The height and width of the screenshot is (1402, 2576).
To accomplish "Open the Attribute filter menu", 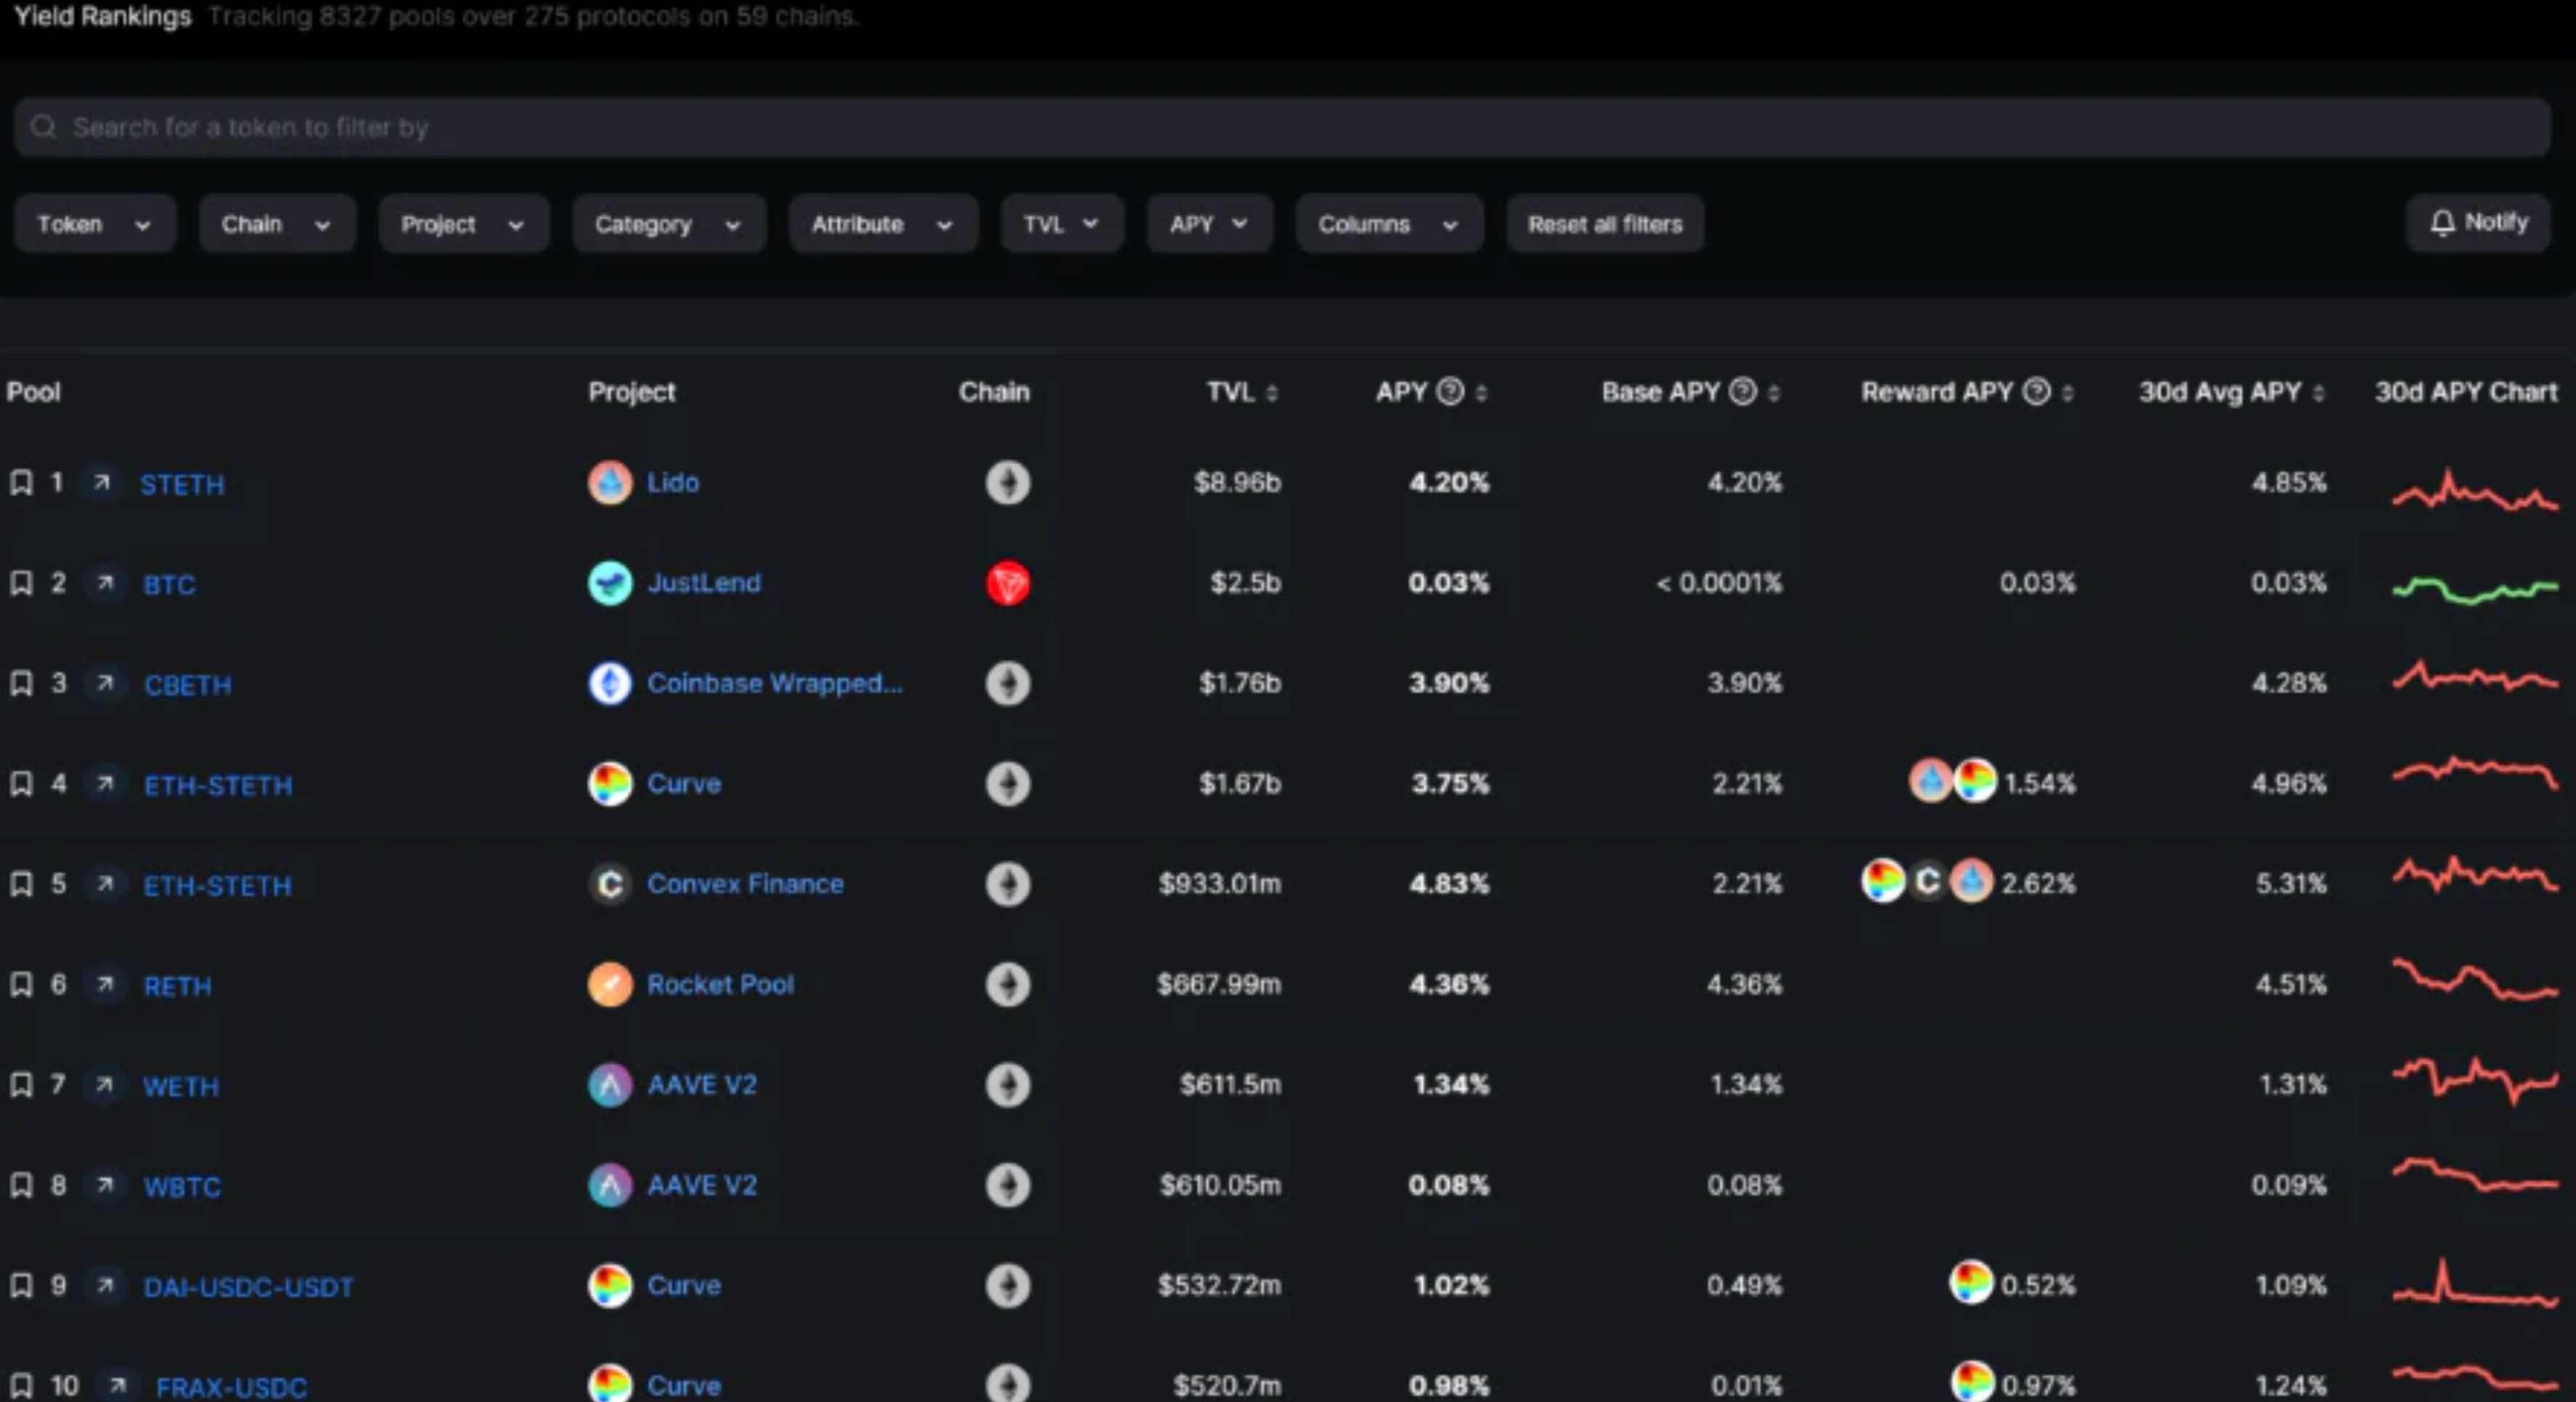I will (881, 224).
